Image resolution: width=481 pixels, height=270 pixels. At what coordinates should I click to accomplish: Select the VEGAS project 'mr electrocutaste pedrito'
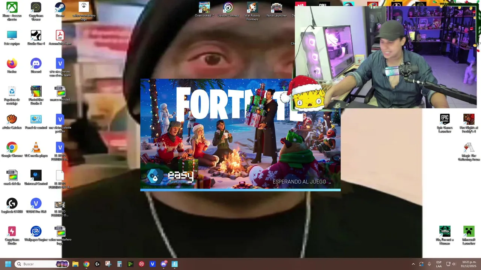click(x=60, y=123)
